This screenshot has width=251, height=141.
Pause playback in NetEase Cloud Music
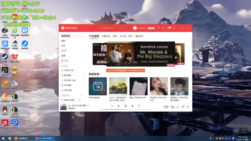[x=125, y=106]
